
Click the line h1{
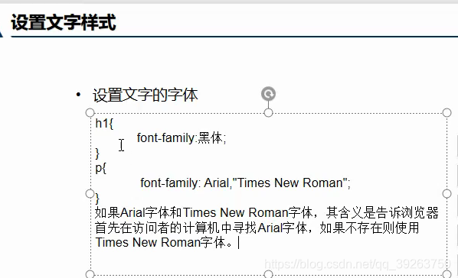pyautogui.click(x=104, y=124)
